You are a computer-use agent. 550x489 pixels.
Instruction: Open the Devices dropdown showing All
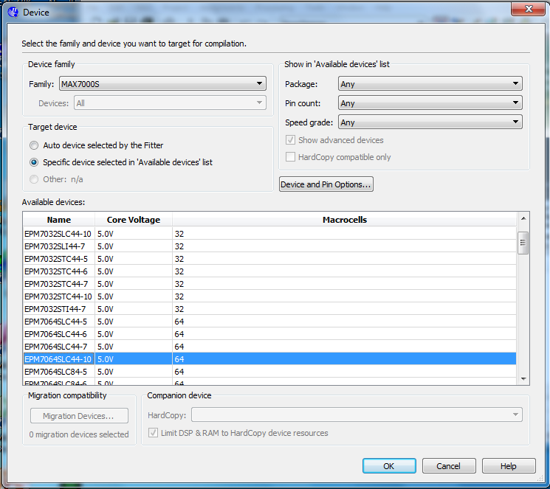coord(170,103)
